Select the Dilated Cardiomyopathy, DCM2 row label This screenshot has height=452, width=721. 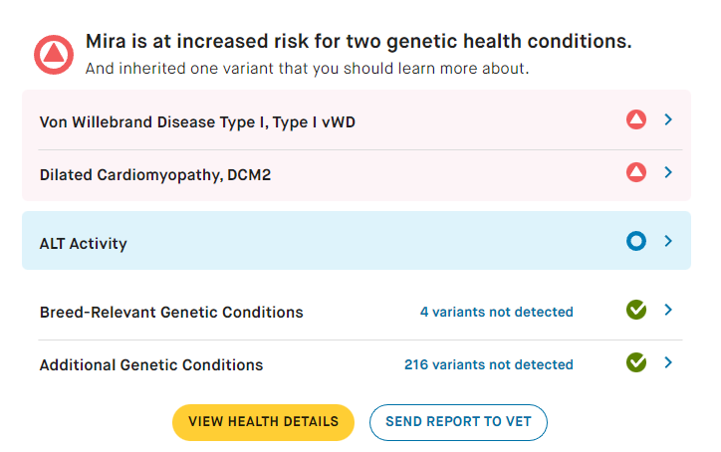pyautogui.click(x=155, y=175)
